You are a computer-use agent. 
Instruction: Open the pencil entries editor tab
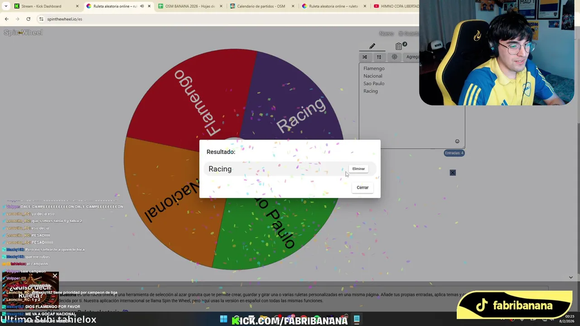(x=372, y=46)
